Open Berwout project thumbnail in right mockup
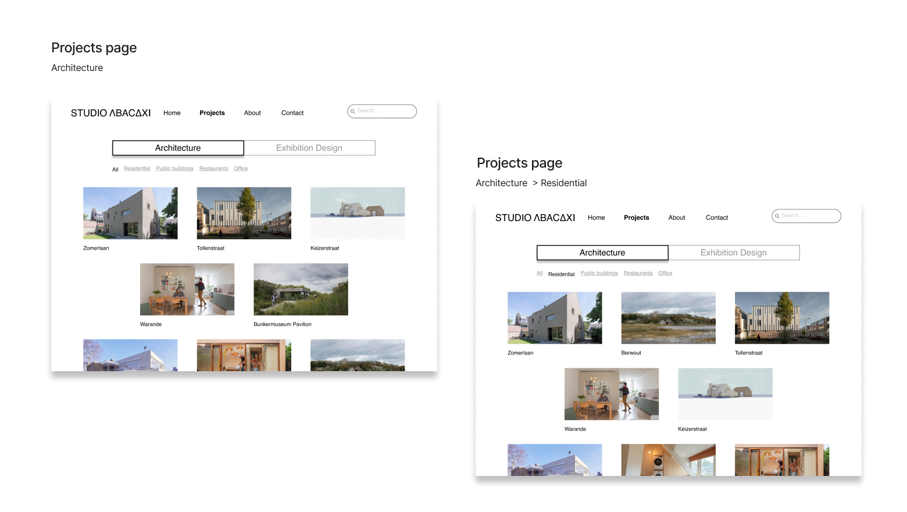 669,318
